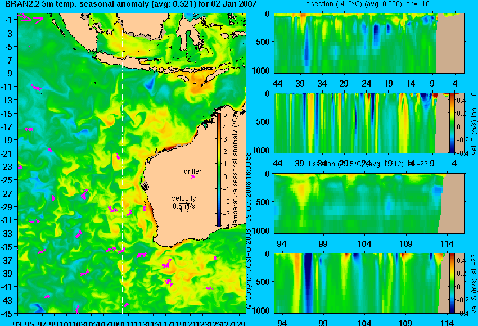Click the Copyright CSIRO 2008 vertical text
The image size is (478, 326).
click(x=249, y=230)
